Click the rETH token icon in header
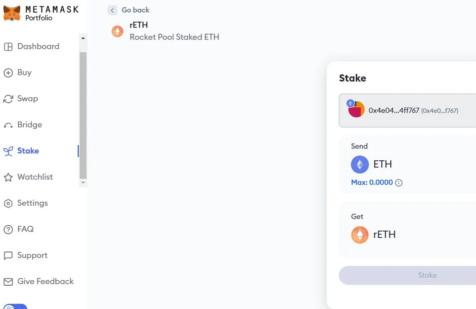The width and height of the screenshot is (476, 309). point(117,31)
